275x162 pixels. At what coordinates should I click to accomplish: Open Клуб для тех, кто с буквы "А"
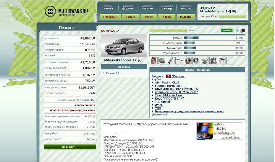pyautogui.click(x=177, y=89)
